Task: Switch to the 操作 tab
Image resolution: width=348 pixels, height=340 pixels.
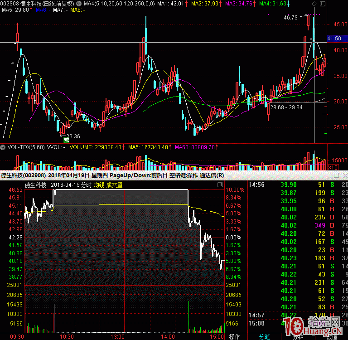Action: click(234, 337)
